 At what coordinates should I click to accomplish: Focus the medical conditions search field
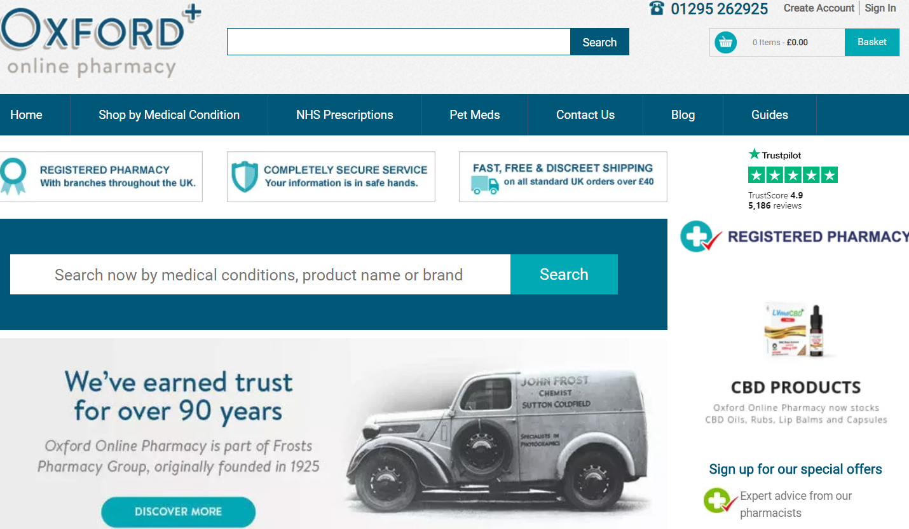pos(260,275)
